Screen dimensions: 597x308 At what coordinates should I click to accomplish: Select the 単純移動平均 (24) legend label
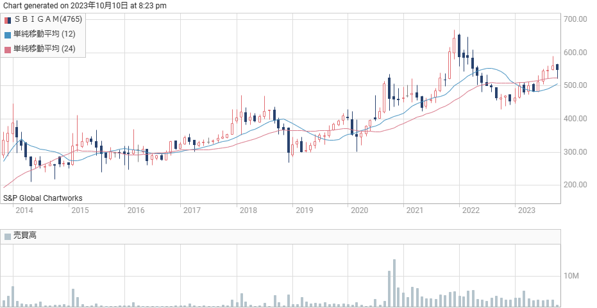(x=44, y=48)
